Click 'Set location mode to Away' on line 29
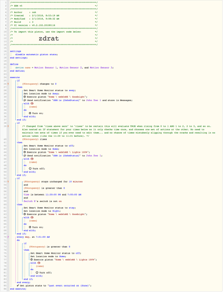224x293 pixels. click(42, 93)
